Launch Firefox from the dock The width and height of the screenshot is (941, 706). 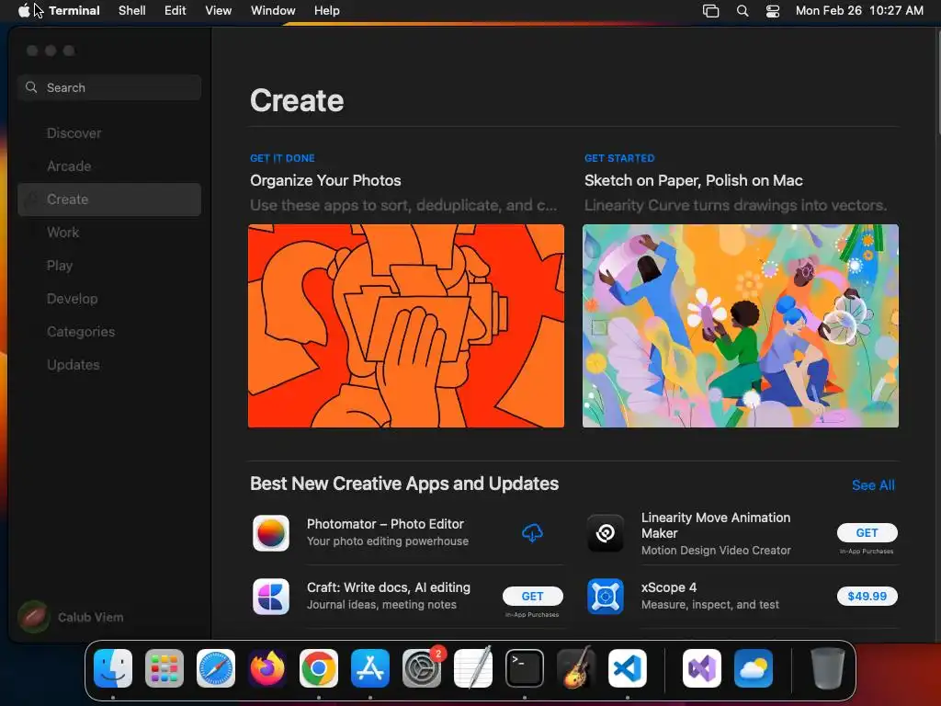[x=267, y=668]
